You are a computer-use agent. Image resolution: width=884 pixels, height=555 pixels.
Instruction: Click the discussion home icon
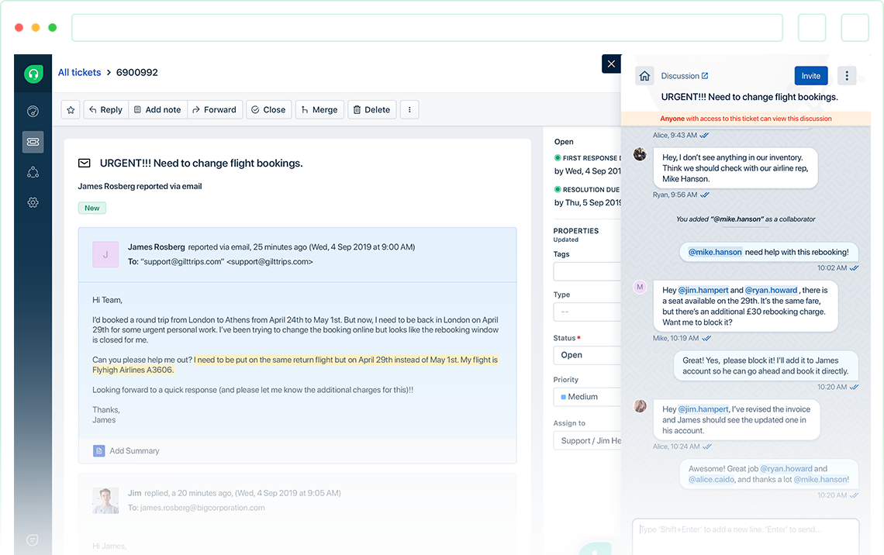(x=644, y=76)
